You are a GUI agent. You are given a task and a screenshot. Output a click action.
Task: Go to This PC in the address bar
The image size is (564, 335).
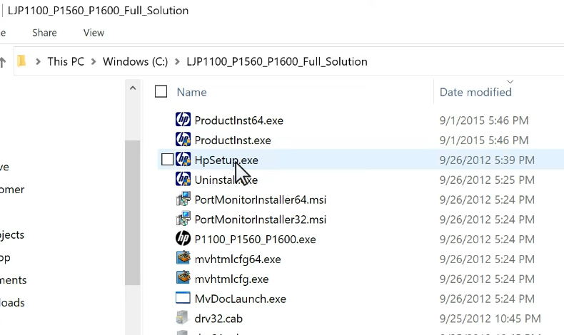pos(66,61)
